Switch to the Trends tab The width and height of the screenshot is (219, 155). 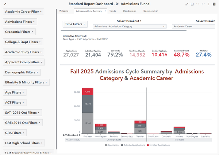(112, 11)
